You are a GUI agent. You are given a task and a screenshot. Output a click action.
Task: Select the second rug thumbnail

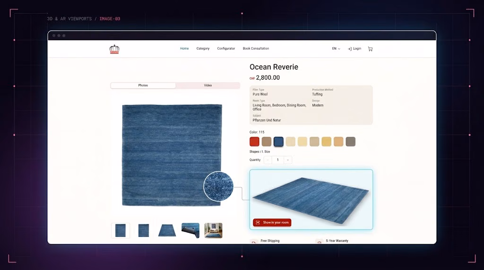point(144,230)
